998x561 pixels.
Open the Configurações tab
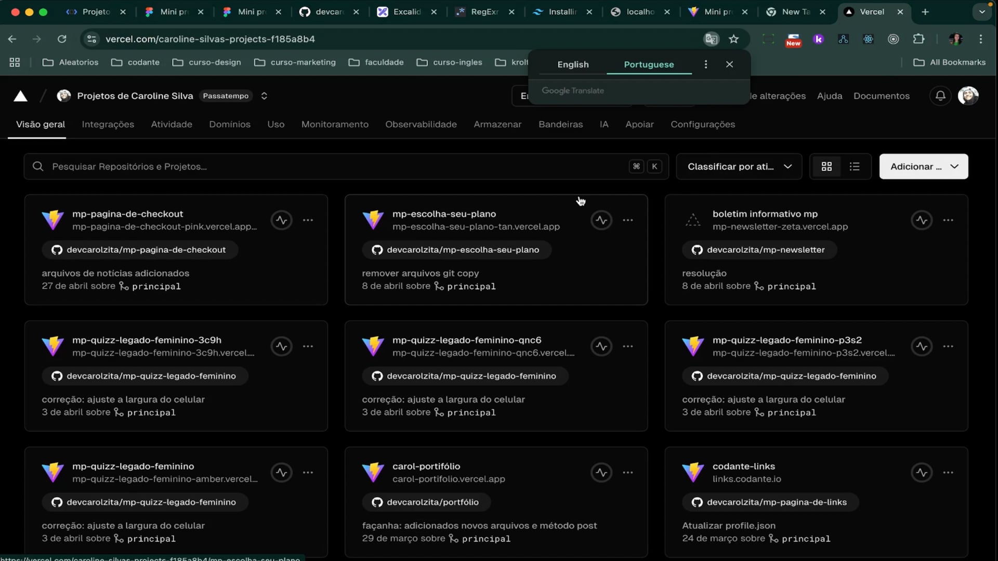click(702, 125)
